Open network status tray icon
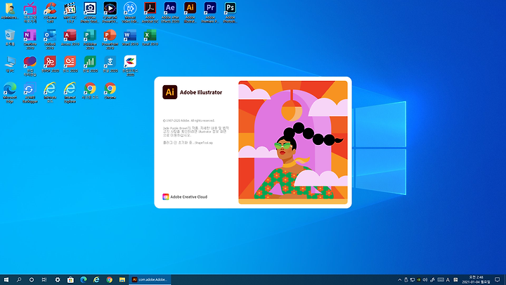This screenshot has width=506, height=285. click(413, 280)
